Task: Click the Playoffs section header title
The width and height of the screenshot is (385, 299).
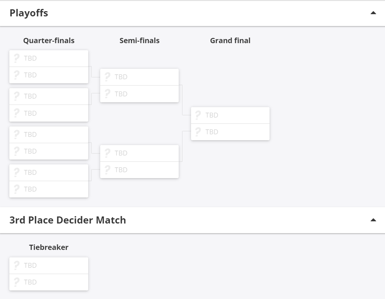Action: pos(29,13)
